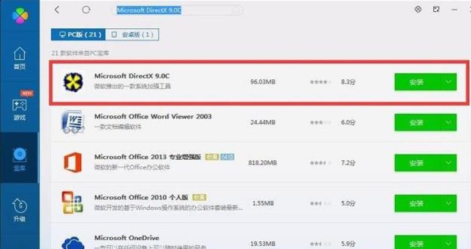The image size is (471, 249).
Task: Click the 24.44MB size value
Action: pyautogui.click(x=263, y=122)
